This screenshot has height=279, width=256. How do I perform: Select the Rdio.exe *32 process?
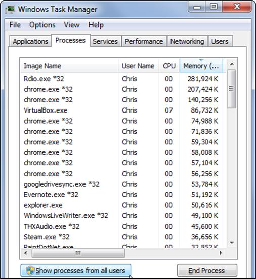coord(121,79)
